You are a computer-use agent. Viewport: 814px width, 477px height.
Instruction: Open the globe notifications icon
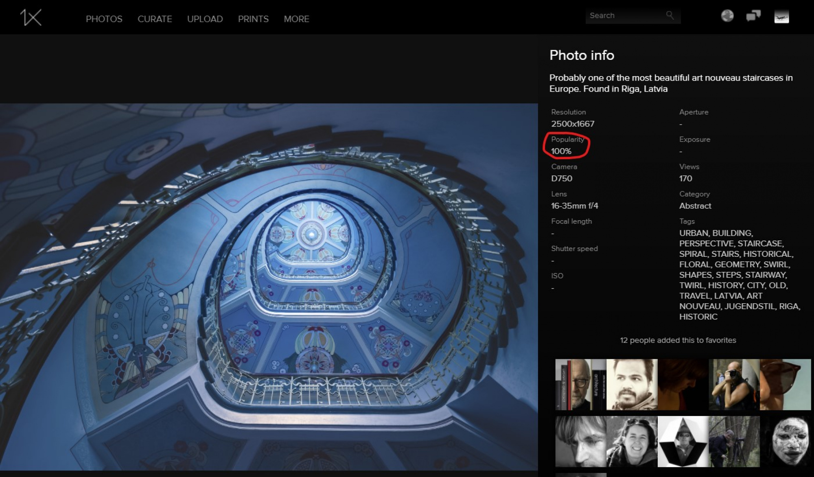(x=727, y=16)
